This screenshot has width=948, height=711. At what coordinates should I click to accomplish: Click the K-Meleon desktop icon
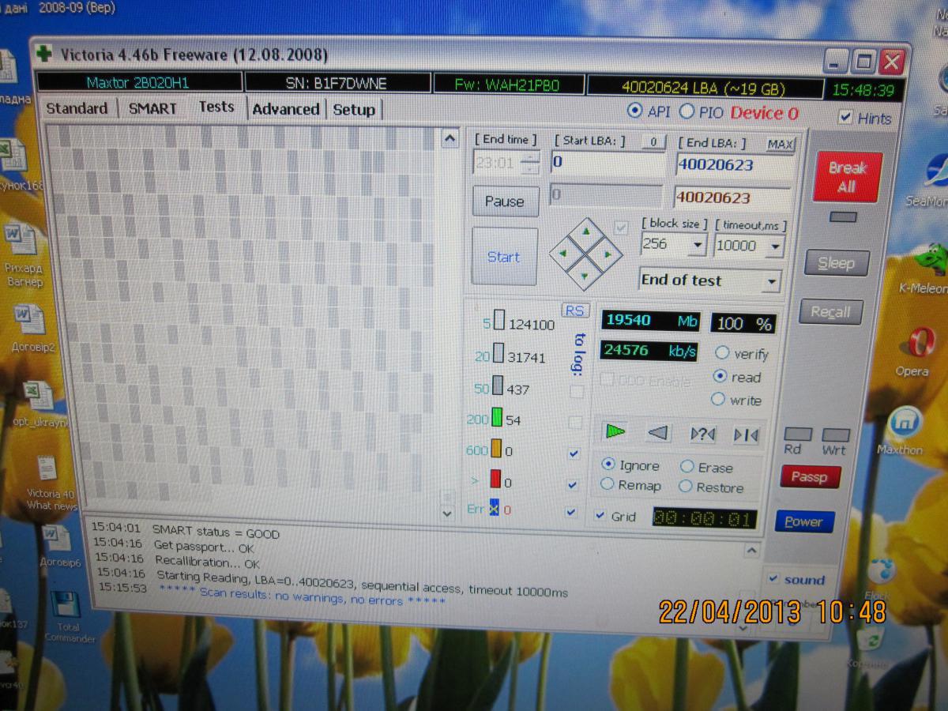click(x=924, y=266)
